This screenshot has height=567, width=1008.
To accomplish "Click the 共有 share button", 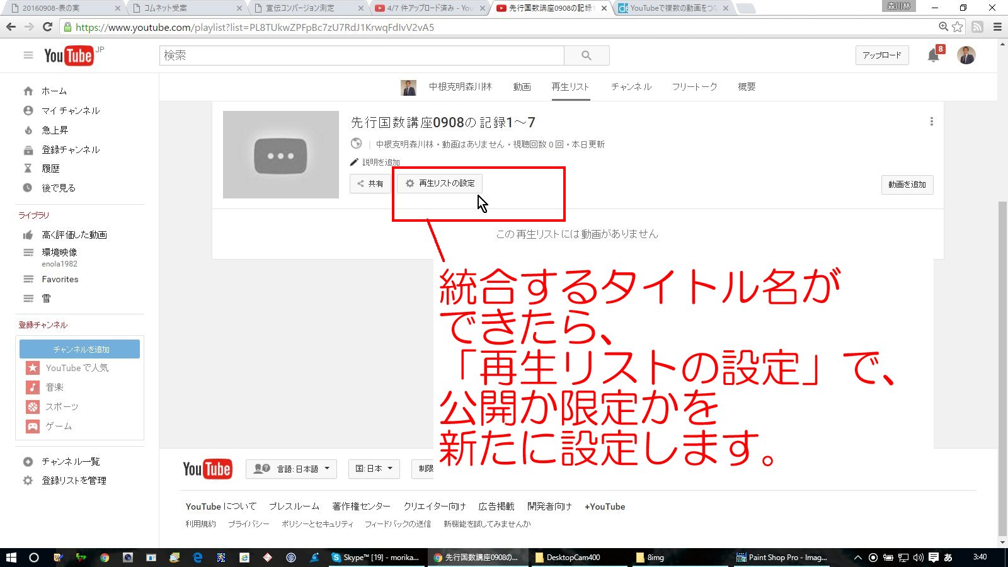I will pos(370,183).
